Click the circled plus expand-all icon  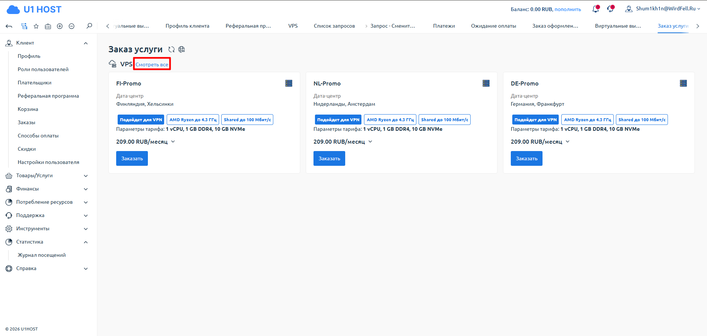tap(60, 26)
